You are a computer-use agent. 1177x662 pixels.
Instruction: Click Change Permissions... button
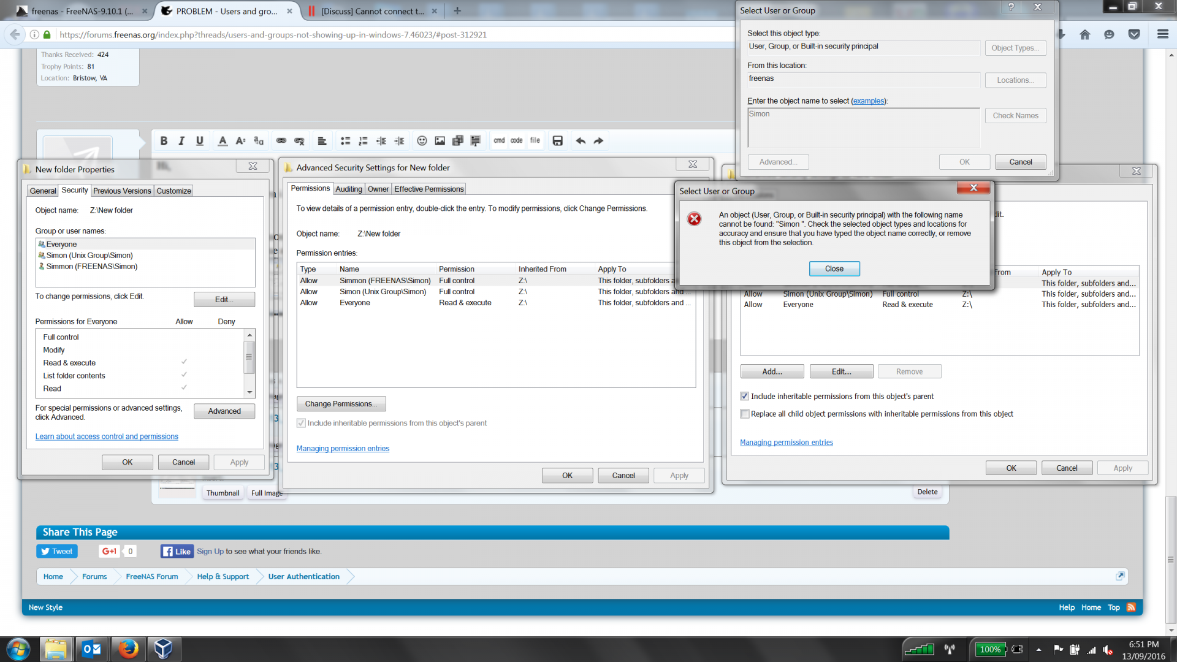point(341,404)
